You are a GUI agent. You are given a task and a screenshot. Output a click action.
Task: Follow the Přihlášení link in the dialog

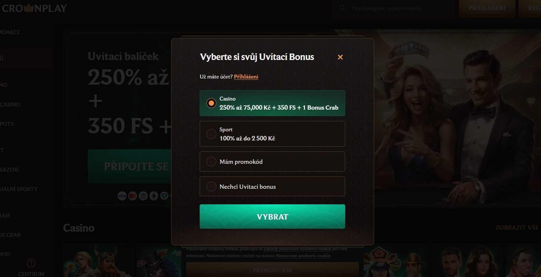tap(246, 77)
